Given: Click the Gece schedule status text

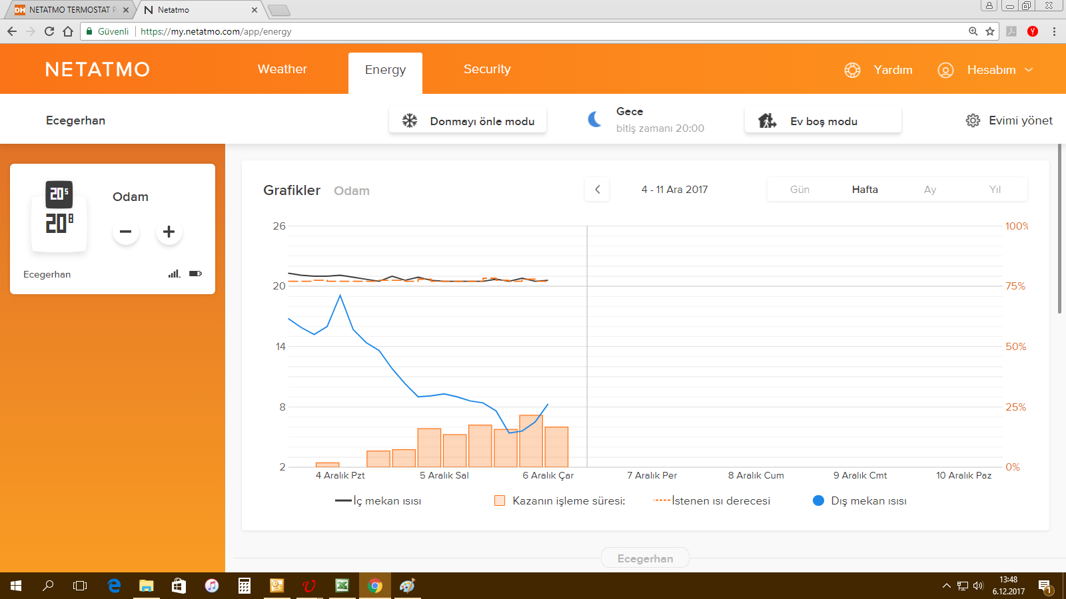Looking at the screenshot, I should (x=630, y=111).
